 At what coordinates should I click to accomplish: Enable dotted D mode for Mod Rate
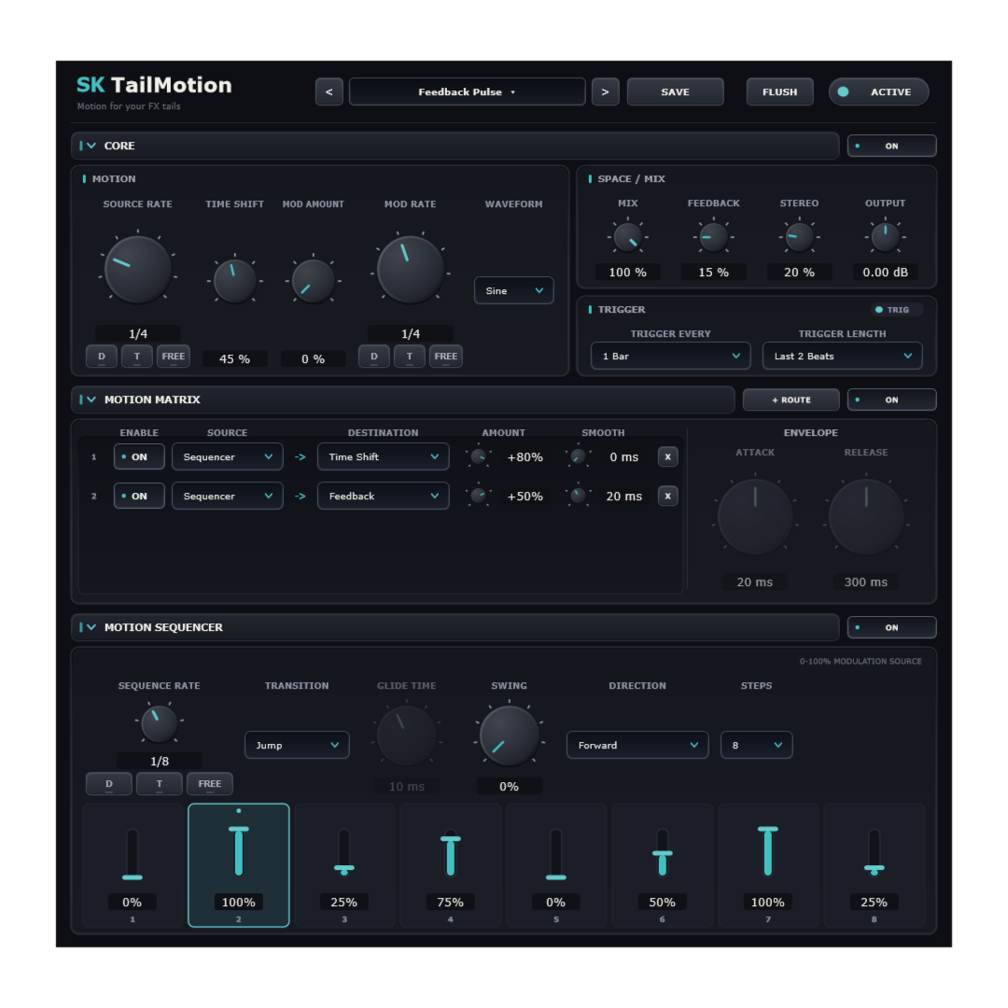[x=374, y=357]
